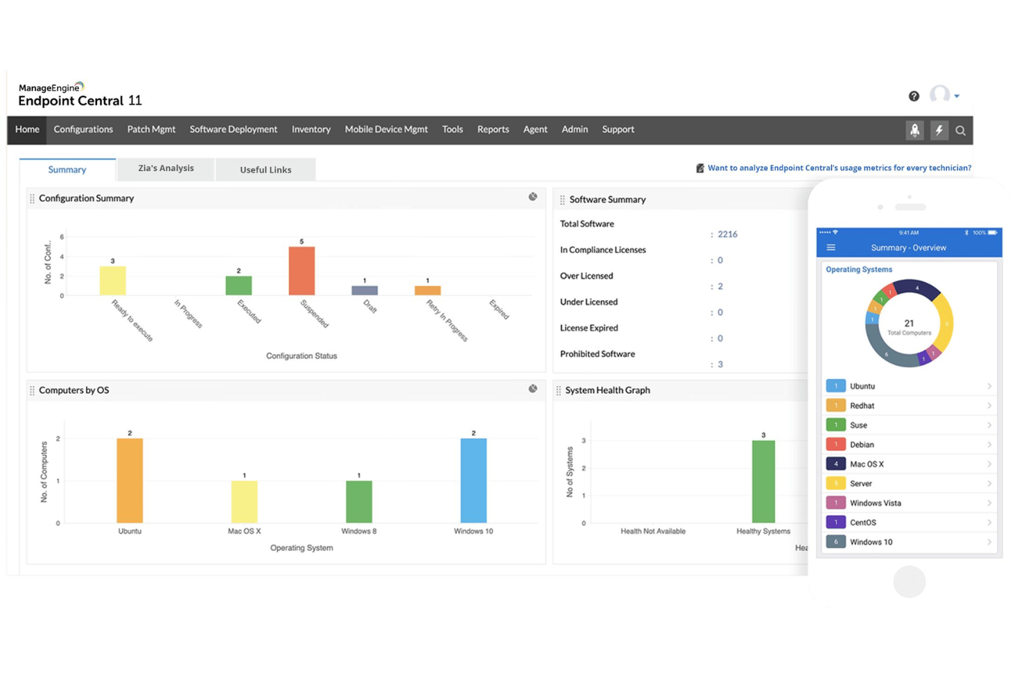Click the Over Licensed value 2
1026x684 pixels.
pos(720,286)
